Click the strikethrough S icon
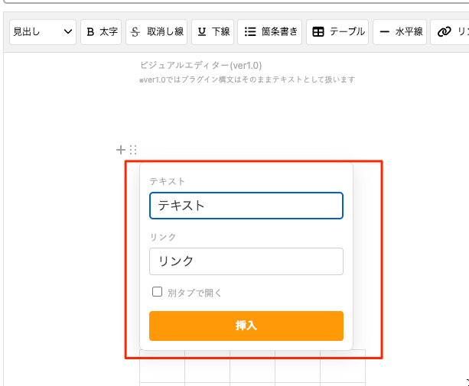 135,31
